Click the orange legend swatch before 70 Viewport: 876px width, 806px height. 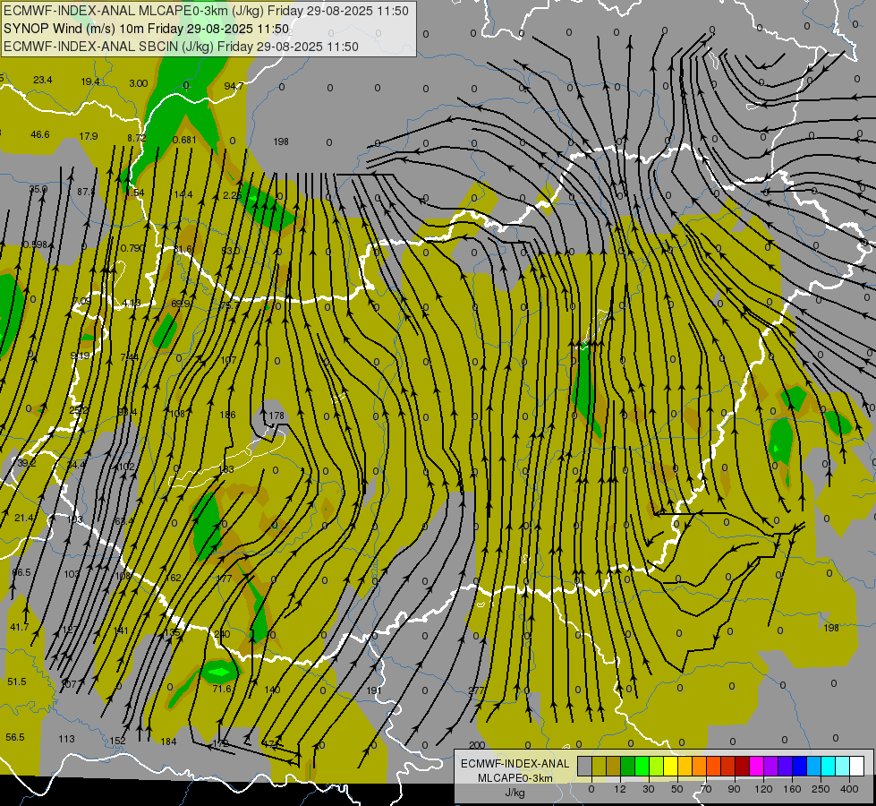coord(699,767)
